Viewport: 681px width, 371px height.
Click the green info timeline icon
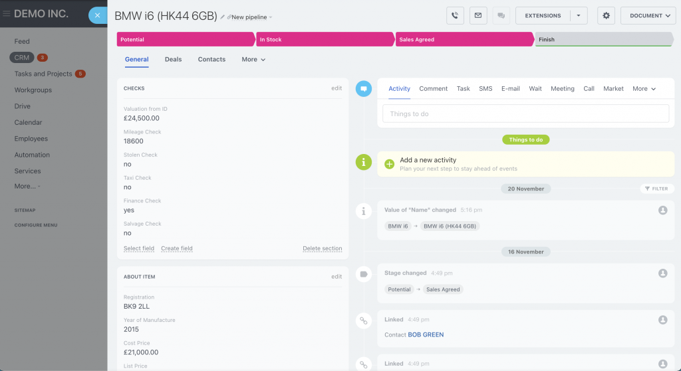(x=364, y=162)
